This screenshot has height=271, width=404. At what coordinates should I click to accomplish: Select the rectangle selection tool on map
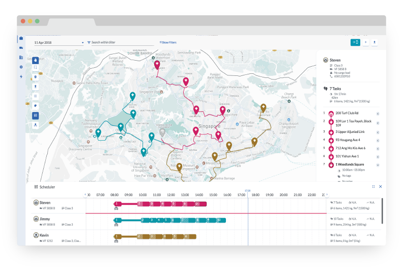[x=36, y=67]
